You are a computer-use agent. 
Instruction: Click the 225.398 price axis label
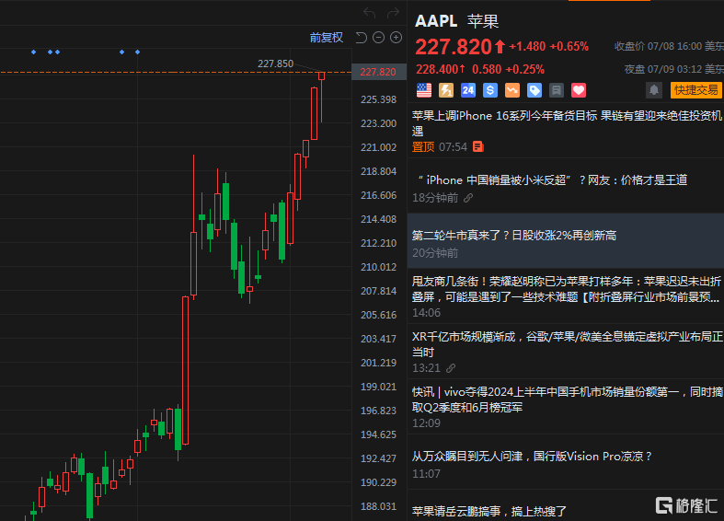(378, 99)
